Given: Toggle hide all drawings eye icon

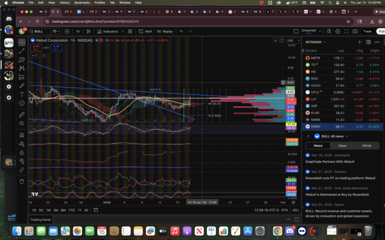Looking at the screenshot, I should [x=21, y=161].
